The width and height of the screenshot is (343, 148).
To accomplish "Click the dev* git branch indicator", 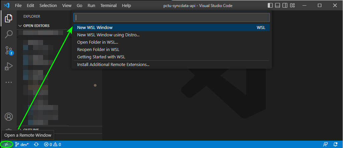I will click(x=22, y=144).
